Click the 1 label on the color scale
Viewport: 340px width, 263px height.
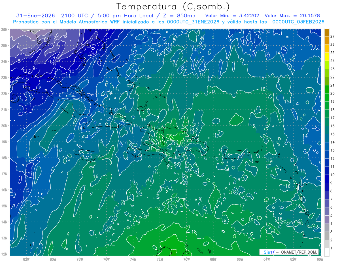click(331, 248)
